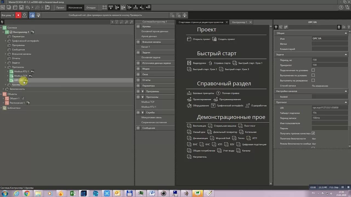The height and width of the screenshot is (197, 351).
Task: Close the Контроллер 1 tab
Action: click(250, 22)
